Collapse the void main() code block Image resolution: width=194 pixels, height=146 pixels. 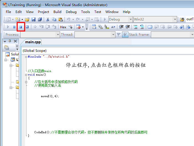tap(26, 75)
